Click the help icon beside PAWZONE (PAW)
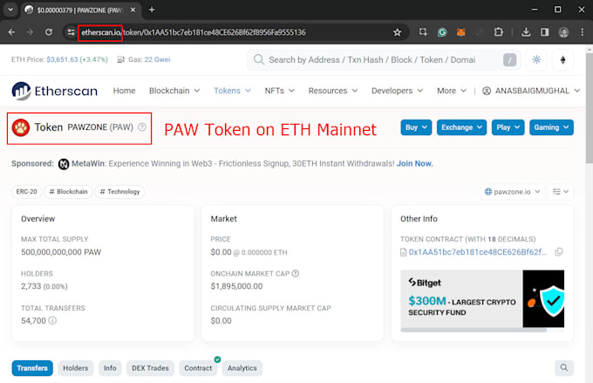This screenshot has width=593, height=383. click(x=142, y=127)
